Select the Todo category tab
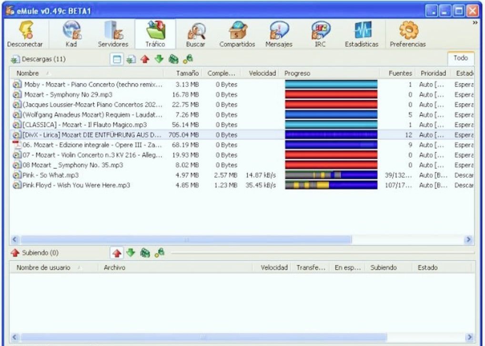The width and height of the screenshot is (485, 346). click(461, 58)
